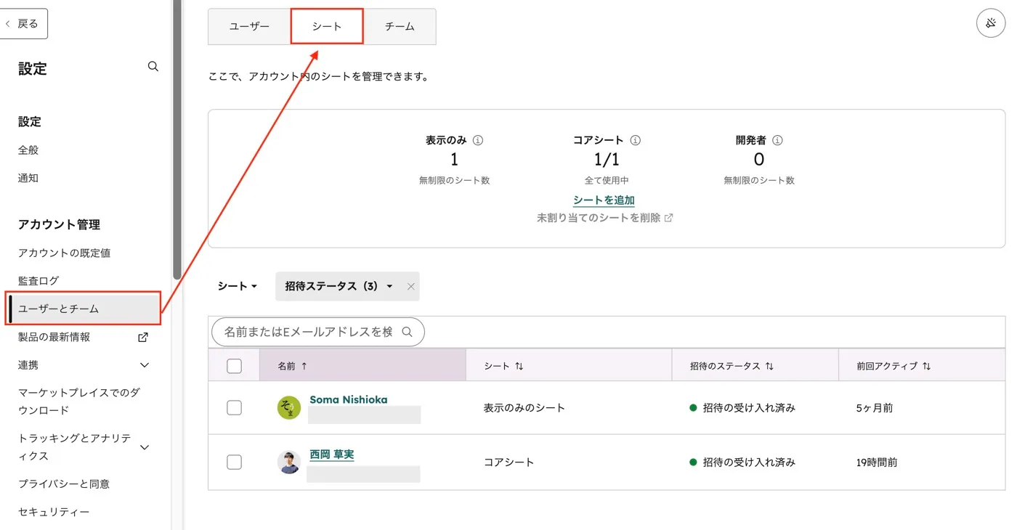Image resolution: width=1017 pixels, height=530 pixels.
Task: Click the name or email search field
Action: pyautogui.click(x=312, y=332)
